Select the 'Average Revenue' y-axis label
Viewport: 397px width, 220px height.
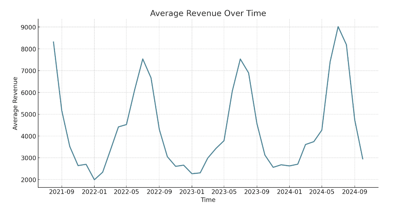[x=15, y=103]
